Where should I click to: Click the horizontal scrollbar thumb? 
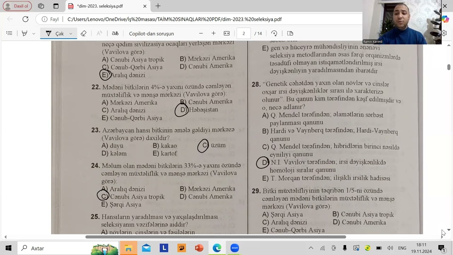[x=216, y=237]
